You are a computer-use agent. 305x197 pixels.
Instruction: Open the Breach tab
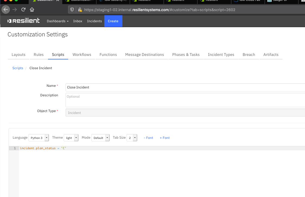(x=249, y=55)
